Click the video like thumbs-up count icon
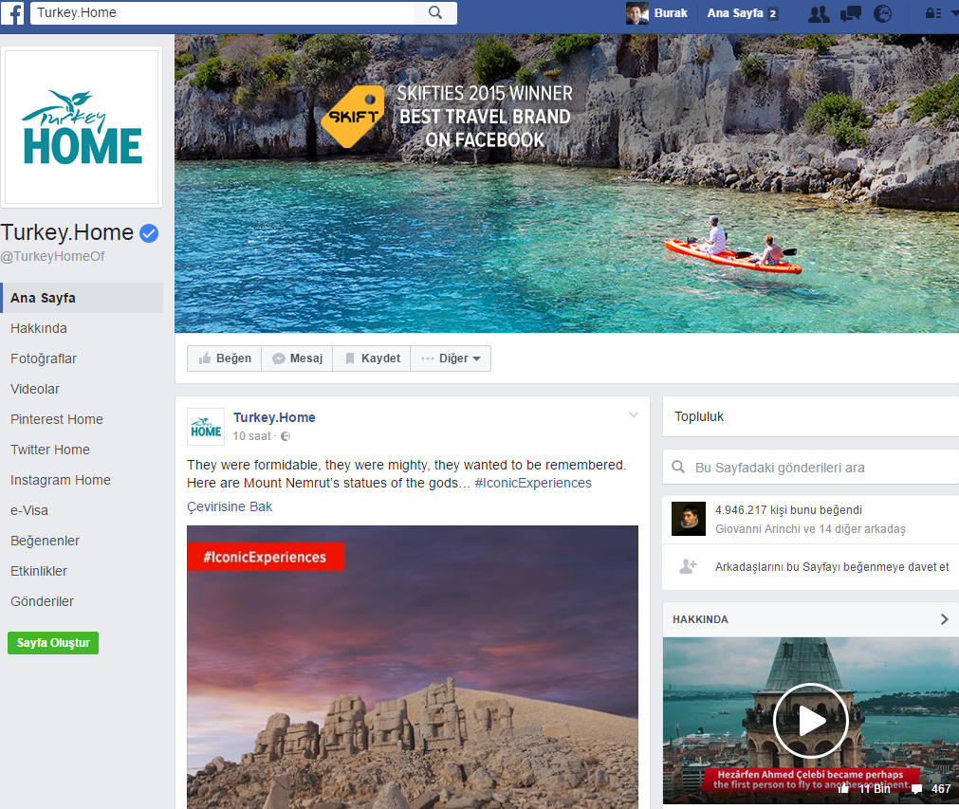 [x=844, y=788]
